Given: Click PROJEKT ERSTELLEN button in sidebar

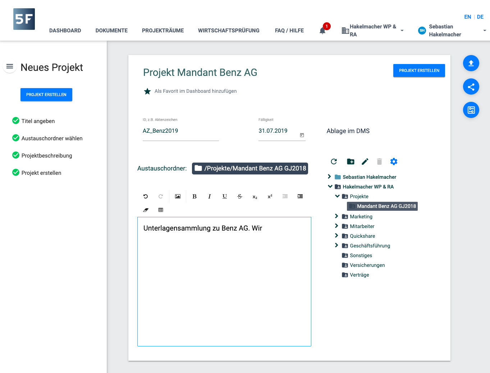Looking at the screenshot, I should 46,95.
